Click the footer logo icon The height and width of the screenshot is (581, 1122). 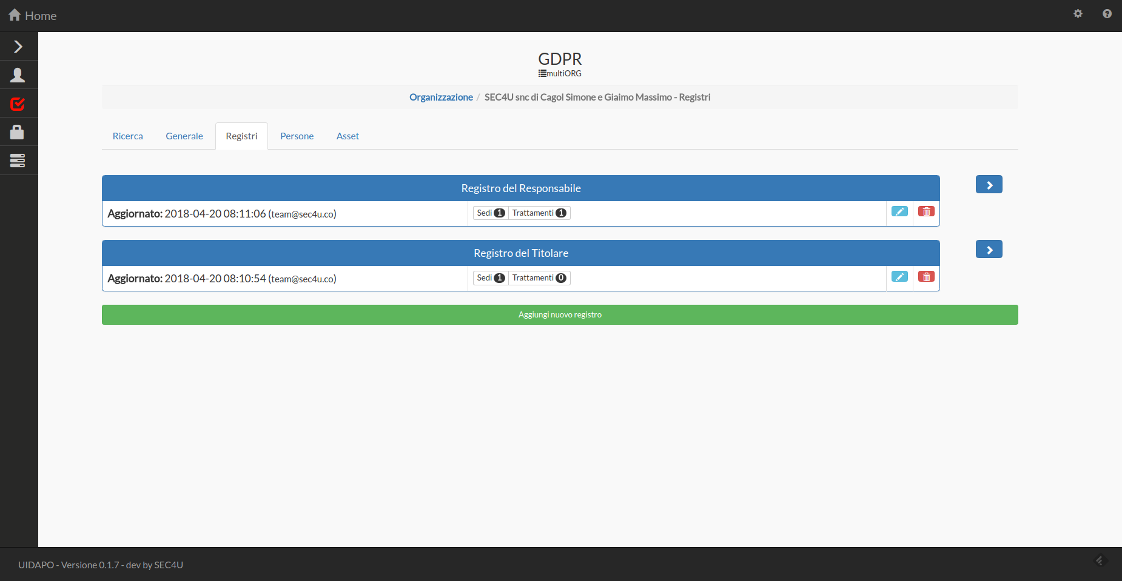coord(1100,560)
